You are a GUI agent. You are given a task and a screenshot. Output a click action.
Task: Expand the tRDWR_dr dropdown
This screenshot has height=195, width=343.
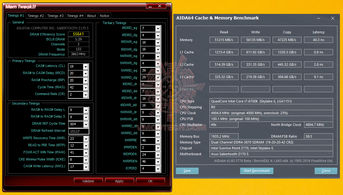pos(158,99)
